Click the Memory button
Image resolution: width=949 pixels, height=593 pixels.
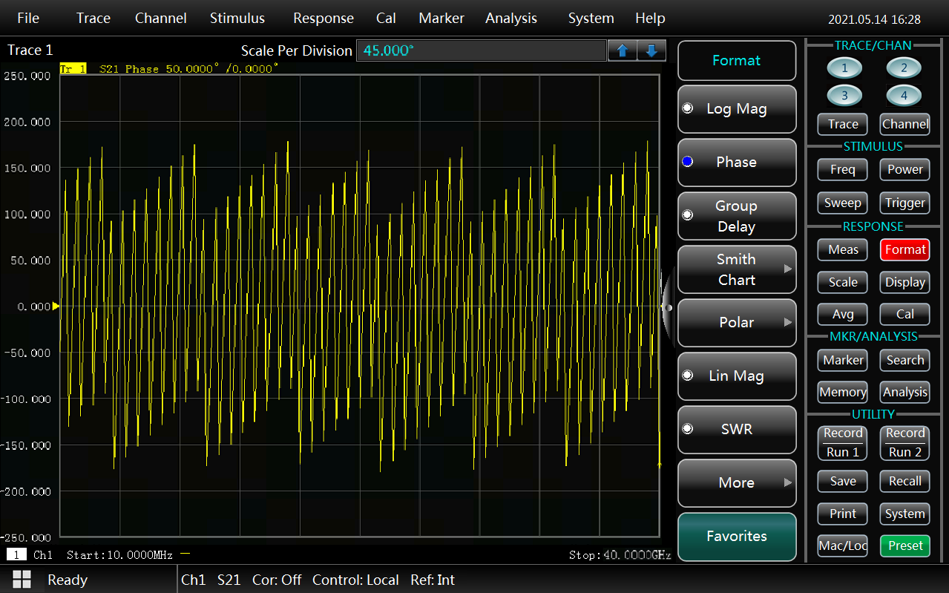tap(843, 392)
